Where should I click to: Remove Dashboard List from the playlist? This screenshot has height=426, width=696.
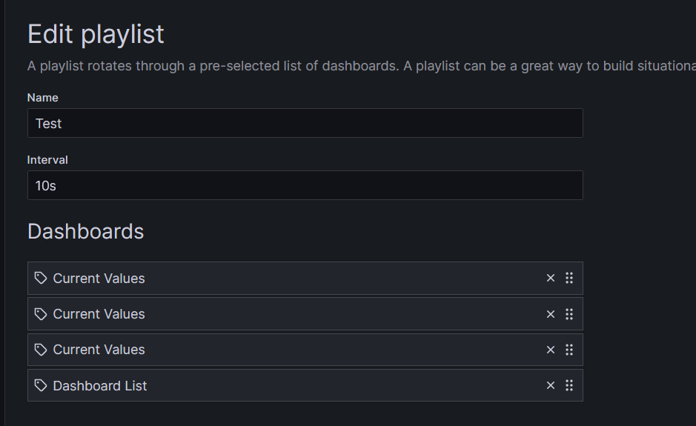(551, 385)
